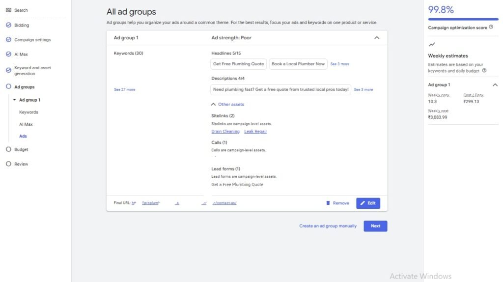Click the optimization score progress bar
The width and height of the screenshot is (503, 282).
tap(463, 19)
